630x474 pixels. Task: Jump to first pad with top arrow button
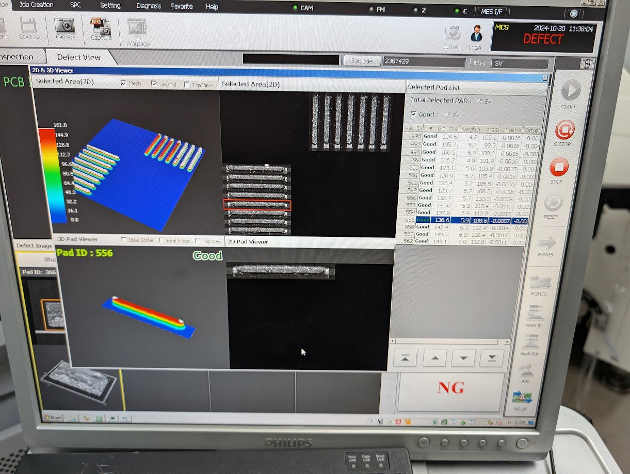click(405, 357)
